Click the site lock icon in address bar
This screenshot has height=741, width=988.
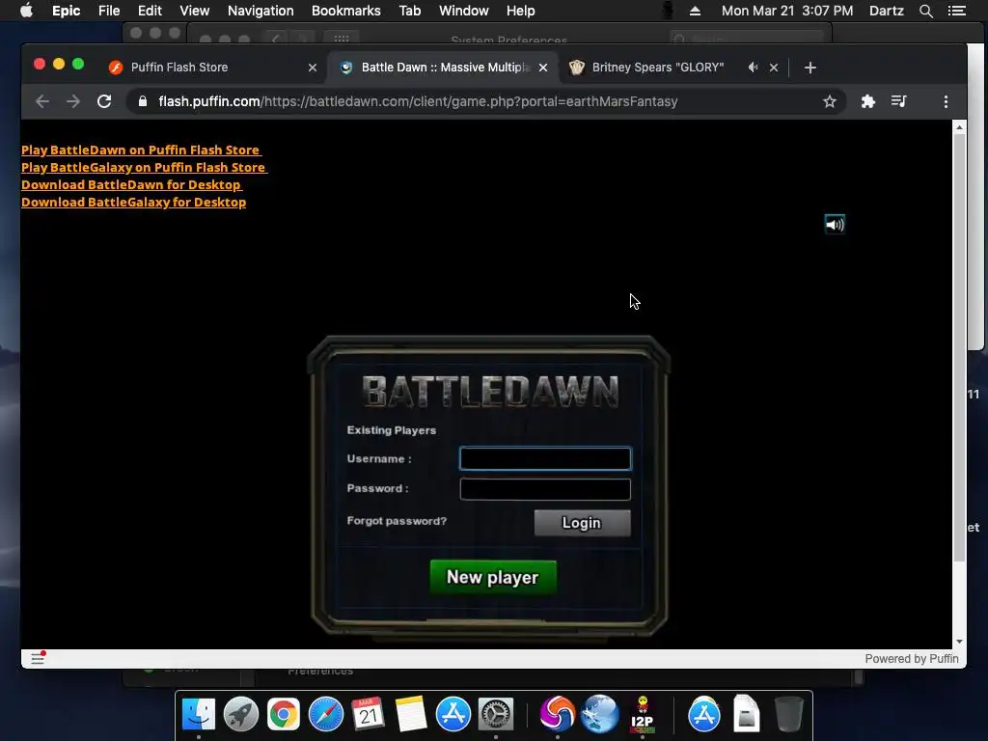click(143, 101)
